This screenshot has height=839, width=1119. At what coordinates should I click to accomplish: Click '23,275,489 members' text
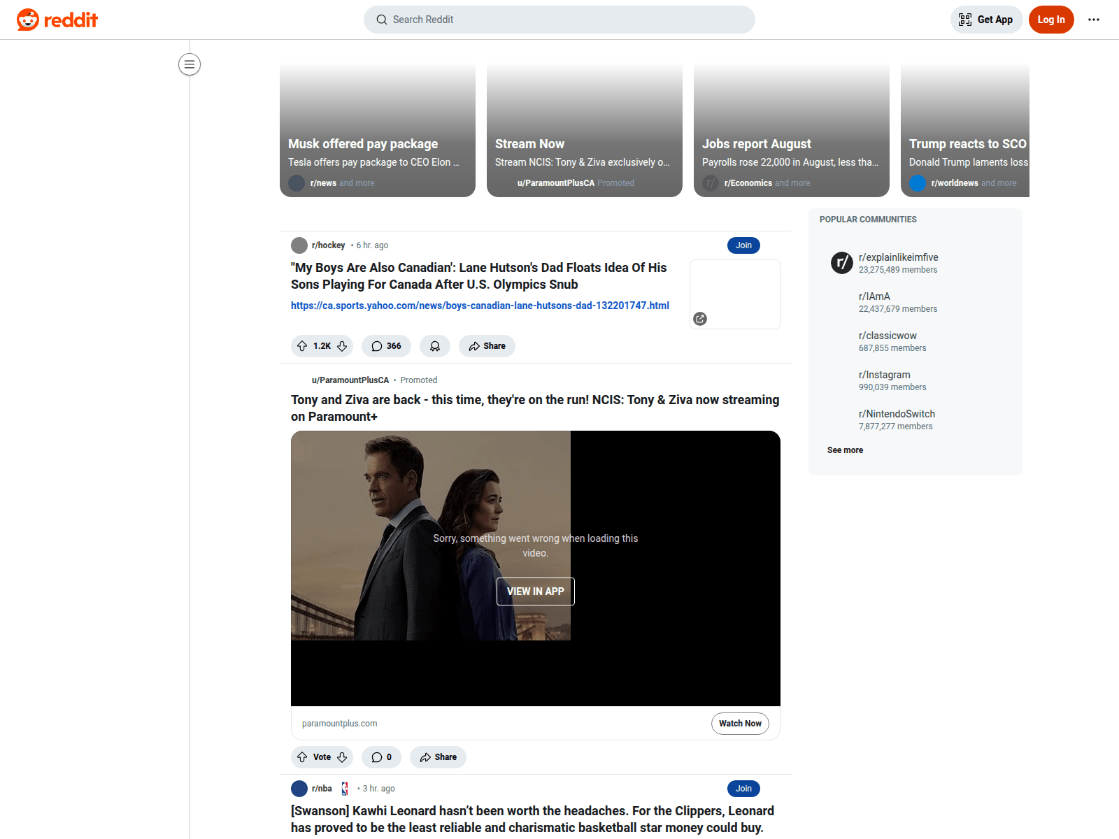pyautogui.click(x=898, y=270)
